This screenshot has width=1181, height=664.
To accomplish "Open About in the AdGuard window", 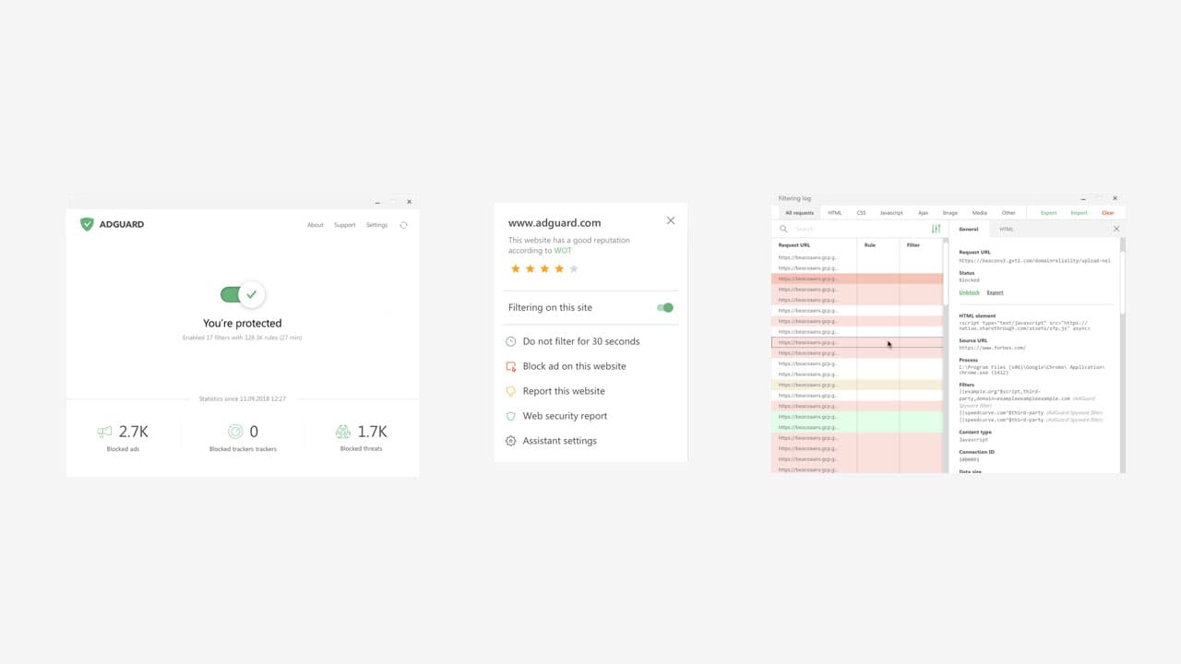I will pyautogui.click(x=316, y=225).
